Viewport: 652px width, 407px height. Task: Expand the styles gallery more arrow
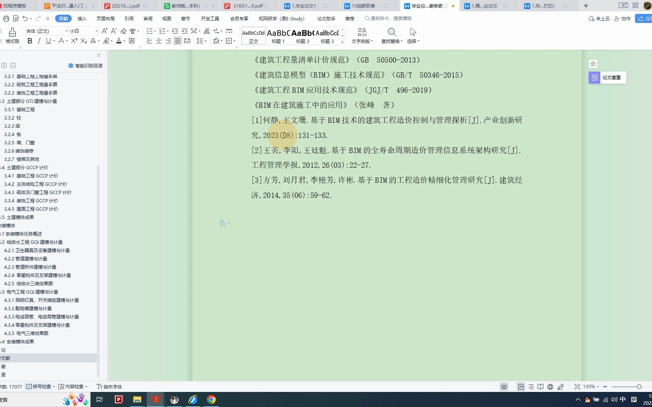coord(343,42)
